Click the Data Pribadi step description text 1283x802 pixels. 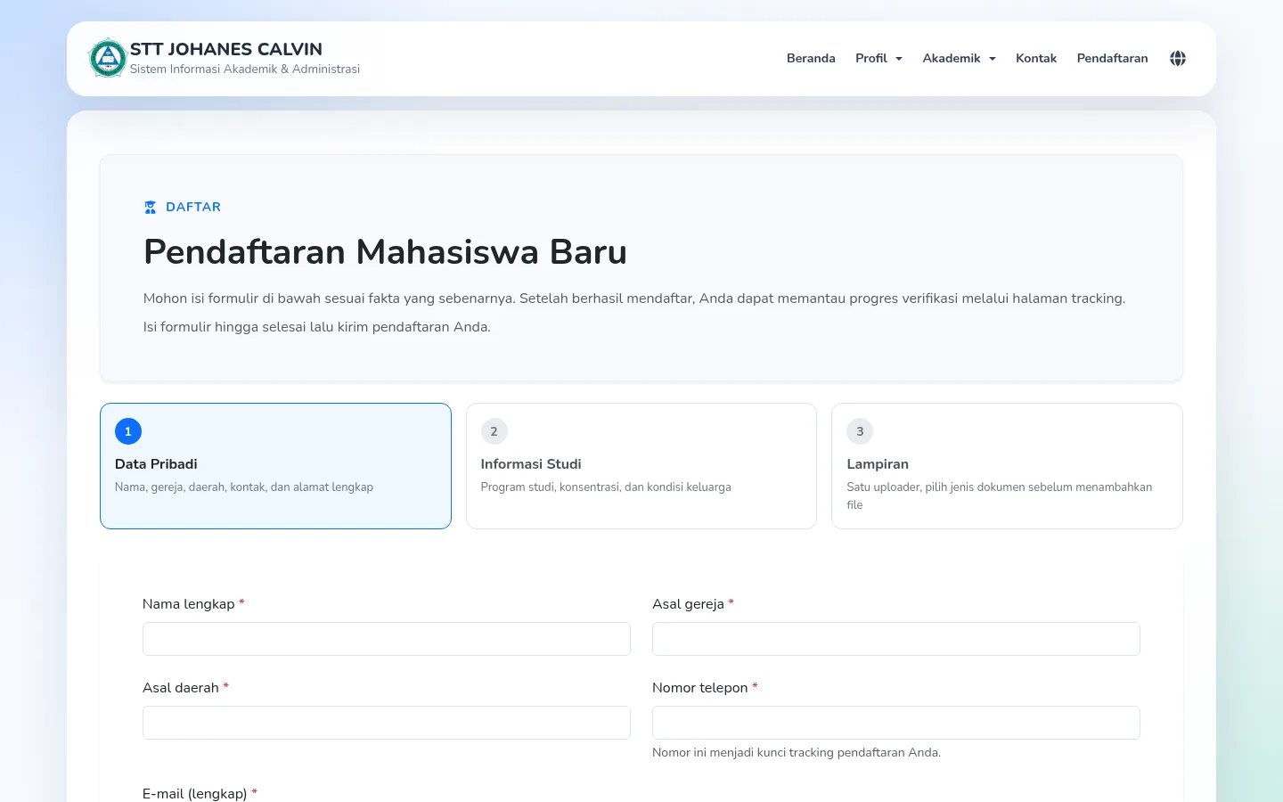tap(244, 487)
